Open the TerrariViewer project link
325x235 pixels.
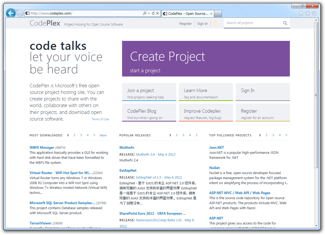pos(40,223)
